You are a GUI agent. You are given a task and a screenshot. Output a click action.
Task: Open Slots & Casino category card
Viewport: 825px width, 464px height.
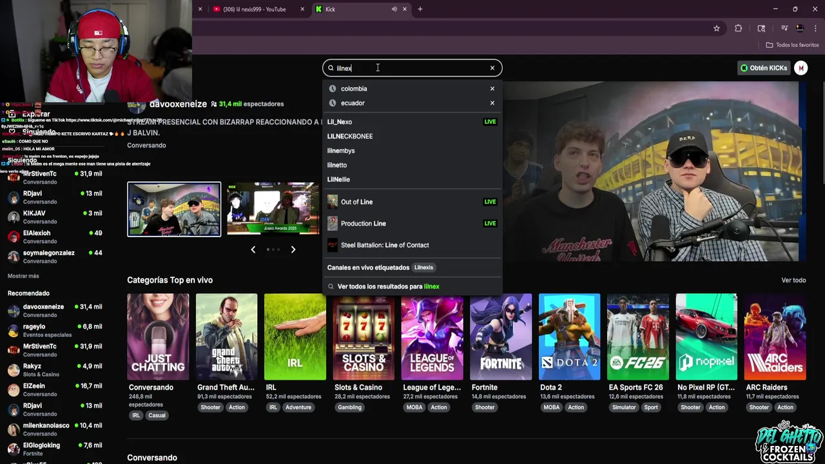point(364,337)
